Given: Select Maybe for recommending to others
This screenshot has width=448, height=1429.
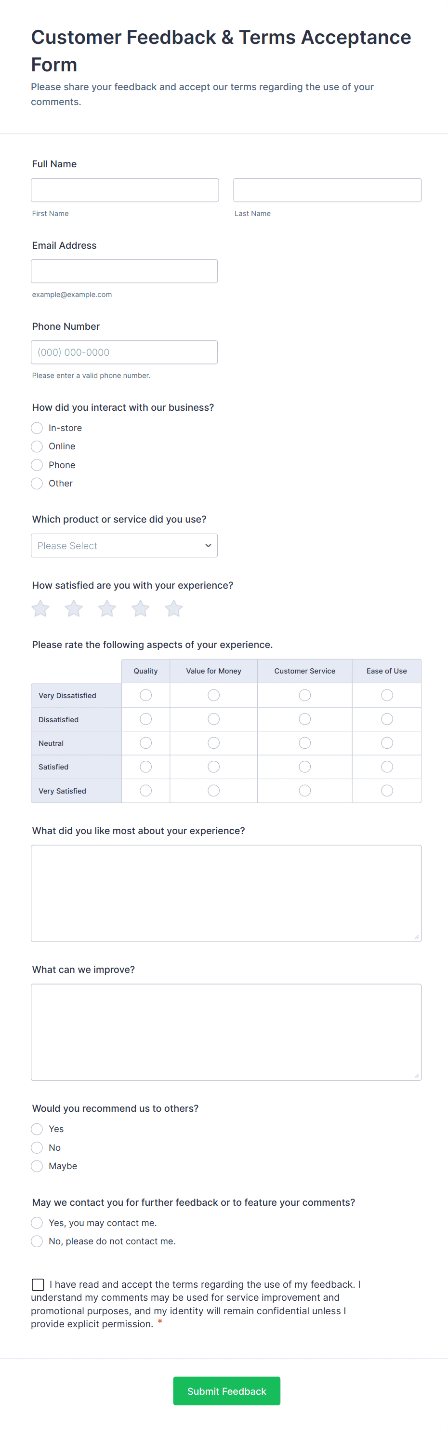Looking at the screenshot, I should [37, 1166].
